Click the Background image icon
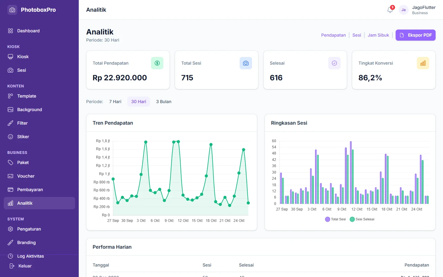 tap(10, 110)
